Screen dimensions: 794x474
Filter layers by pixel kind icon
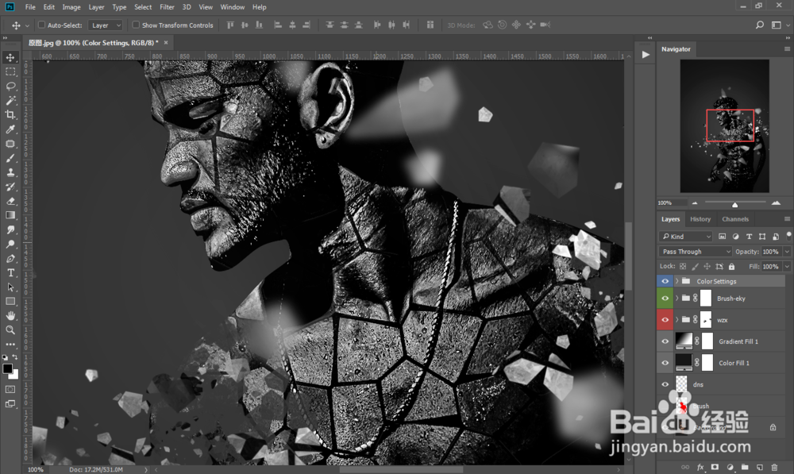(722, 237)
